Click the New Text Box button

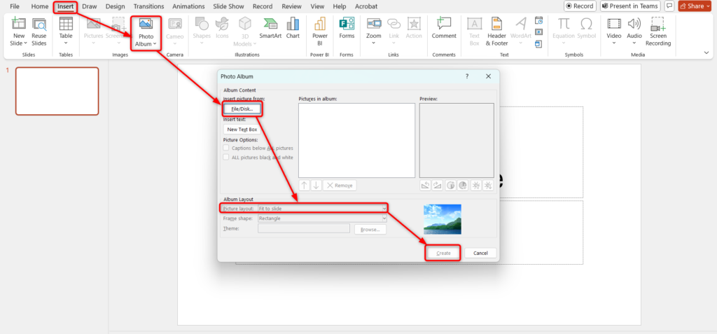pos(242,130)
